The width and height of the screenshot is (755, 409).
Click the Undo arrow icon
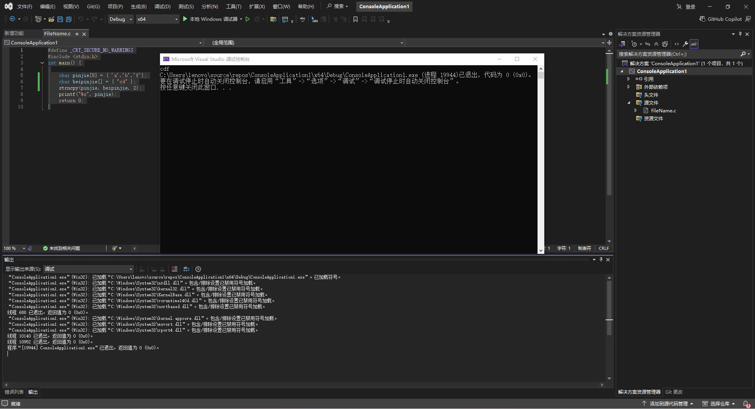click(81, 19)
